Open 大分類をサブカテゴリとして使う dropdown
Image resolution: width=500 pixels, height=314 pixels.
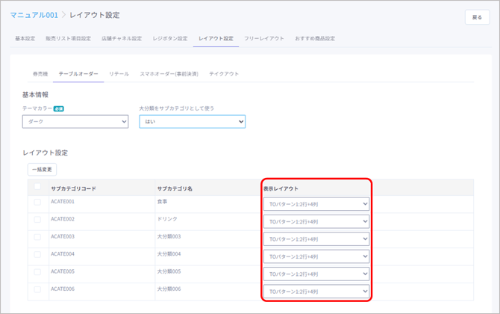(192, 121)
